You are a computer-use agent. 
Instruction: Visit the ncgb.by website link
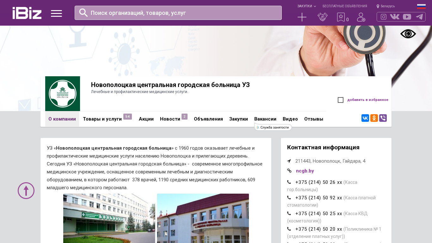coord(305,171)
